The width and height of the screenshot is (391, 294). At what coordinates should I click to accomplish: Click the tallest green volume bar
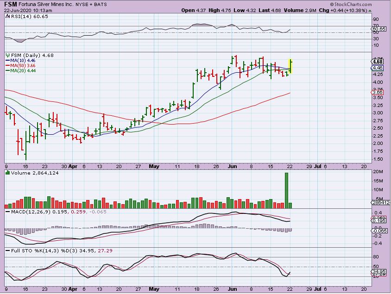[286, 190]
